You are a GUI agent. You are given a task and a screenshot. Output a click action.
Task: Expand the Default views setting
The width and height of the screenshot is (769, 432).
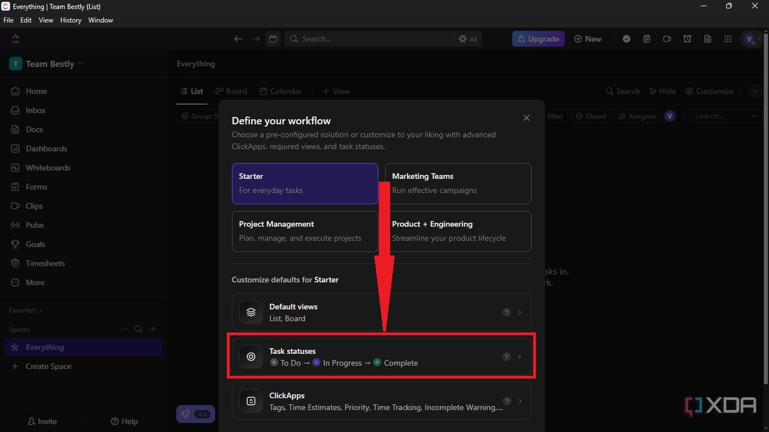[x=381, y=312]
